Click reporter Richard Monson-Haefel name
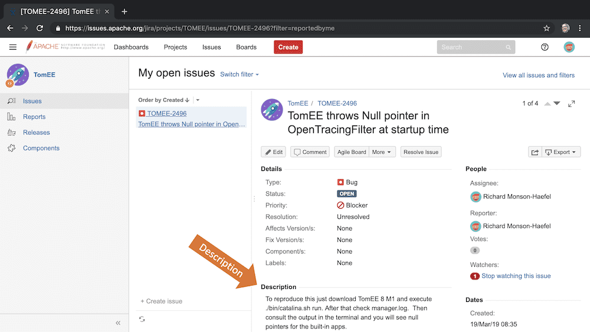This screenshot has width=590, height=332. [517, 226]
